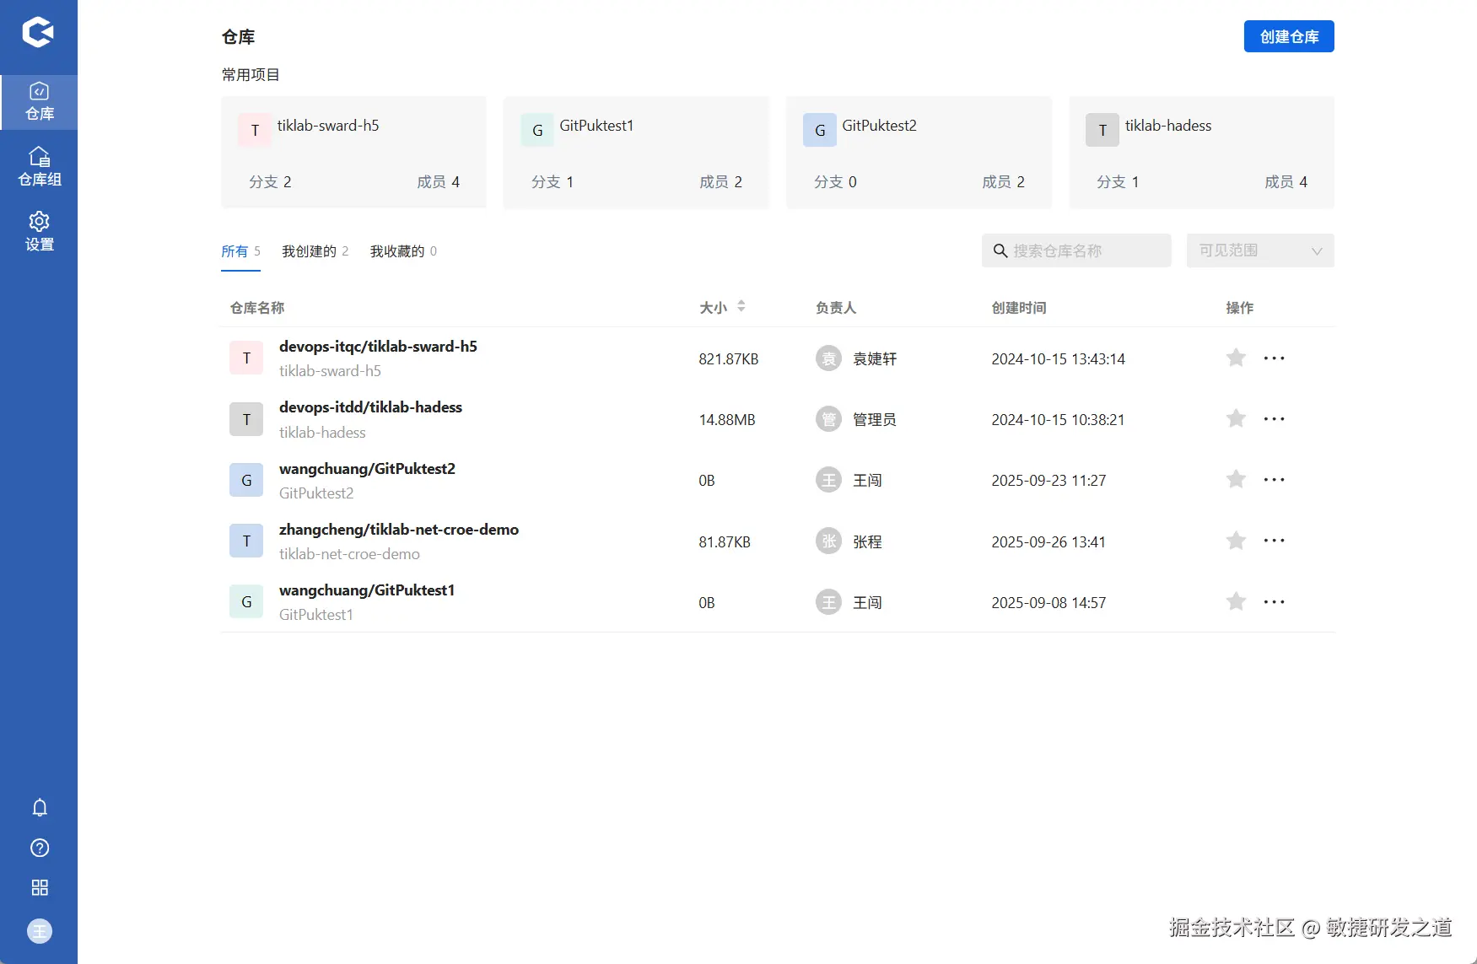Sort repositories by 大小 using the sort arrows
The height and width of the screenshot is (964, 1477).
[741, 307]
